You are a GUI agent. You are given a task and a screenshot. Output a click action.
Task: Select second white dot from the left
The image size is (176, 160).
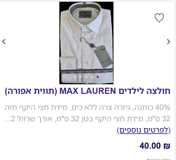(x=80, y=77)
